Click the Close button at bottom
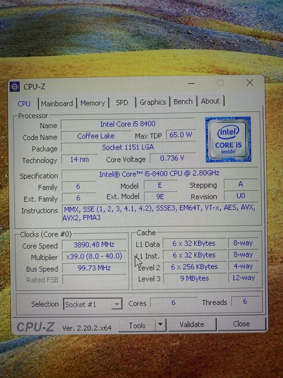This screenshot has height=378, width=283. (241, 324)
